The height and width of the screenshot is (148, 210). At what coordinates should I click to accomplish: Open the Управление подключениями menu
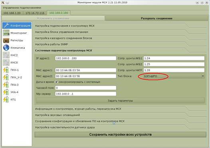tap(22, 8)
